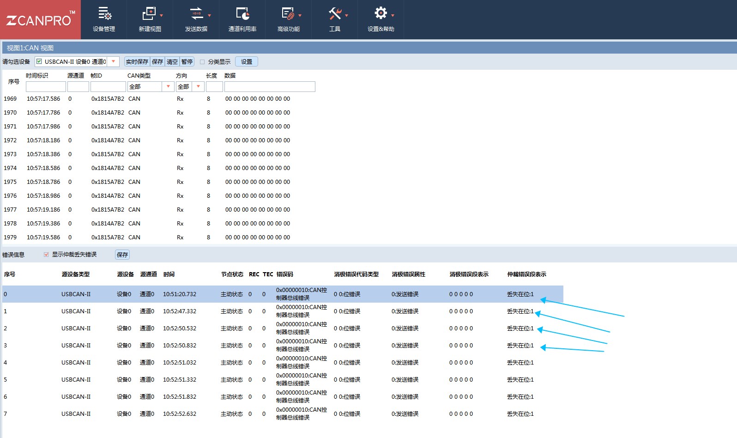
Task: Select CAN frame row 1969
Action: point(159,99)
